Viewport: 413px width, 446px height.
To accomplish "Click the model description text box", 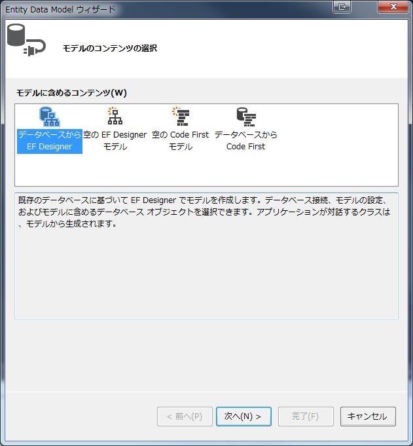I will pyautogui.click(x=206, y=255).
